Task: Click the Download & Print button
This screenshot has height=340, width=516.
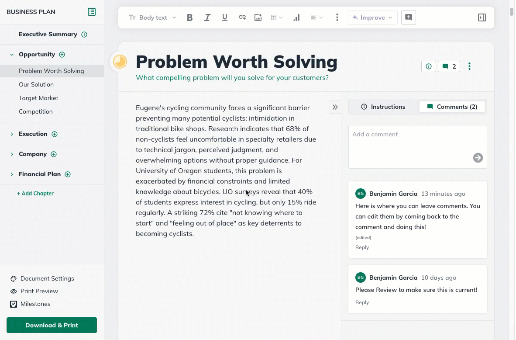Action: click(52, 325)
